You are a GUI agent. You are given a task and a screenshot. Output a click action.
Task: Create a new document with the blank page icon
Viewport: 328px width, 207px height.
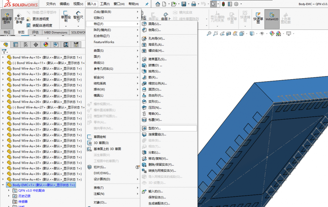coord(164,4)
